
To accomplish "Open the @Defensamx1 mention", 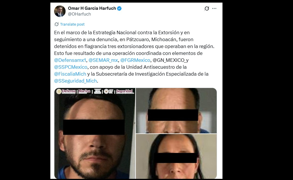I will 70,60.
